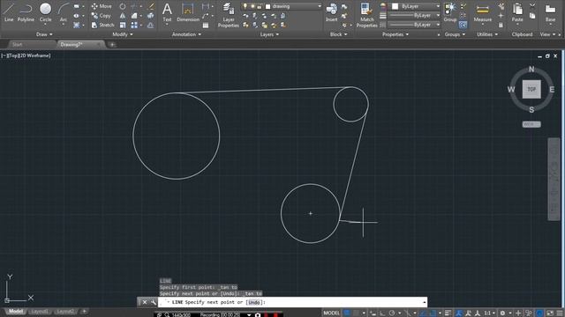Open command line customization wrench
Screen dimensions: 565x317
[x=153, y=302]
